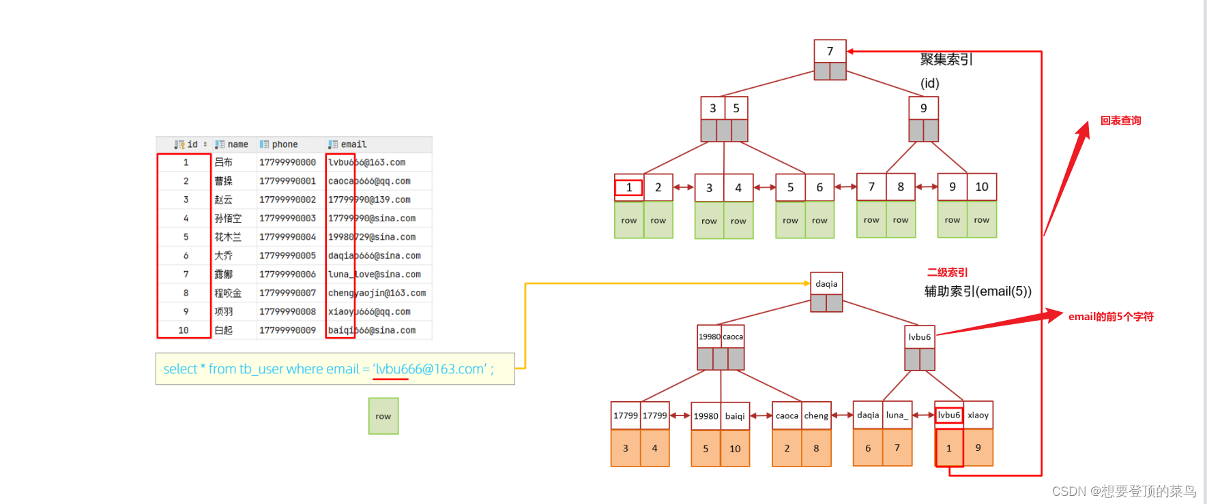
Task: Click the phone column icon in table header
Action: (x=264, y=144)
